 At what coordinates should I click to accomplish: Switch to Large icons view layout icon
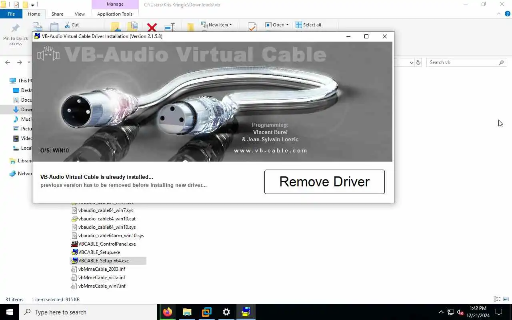coord(506,299)
